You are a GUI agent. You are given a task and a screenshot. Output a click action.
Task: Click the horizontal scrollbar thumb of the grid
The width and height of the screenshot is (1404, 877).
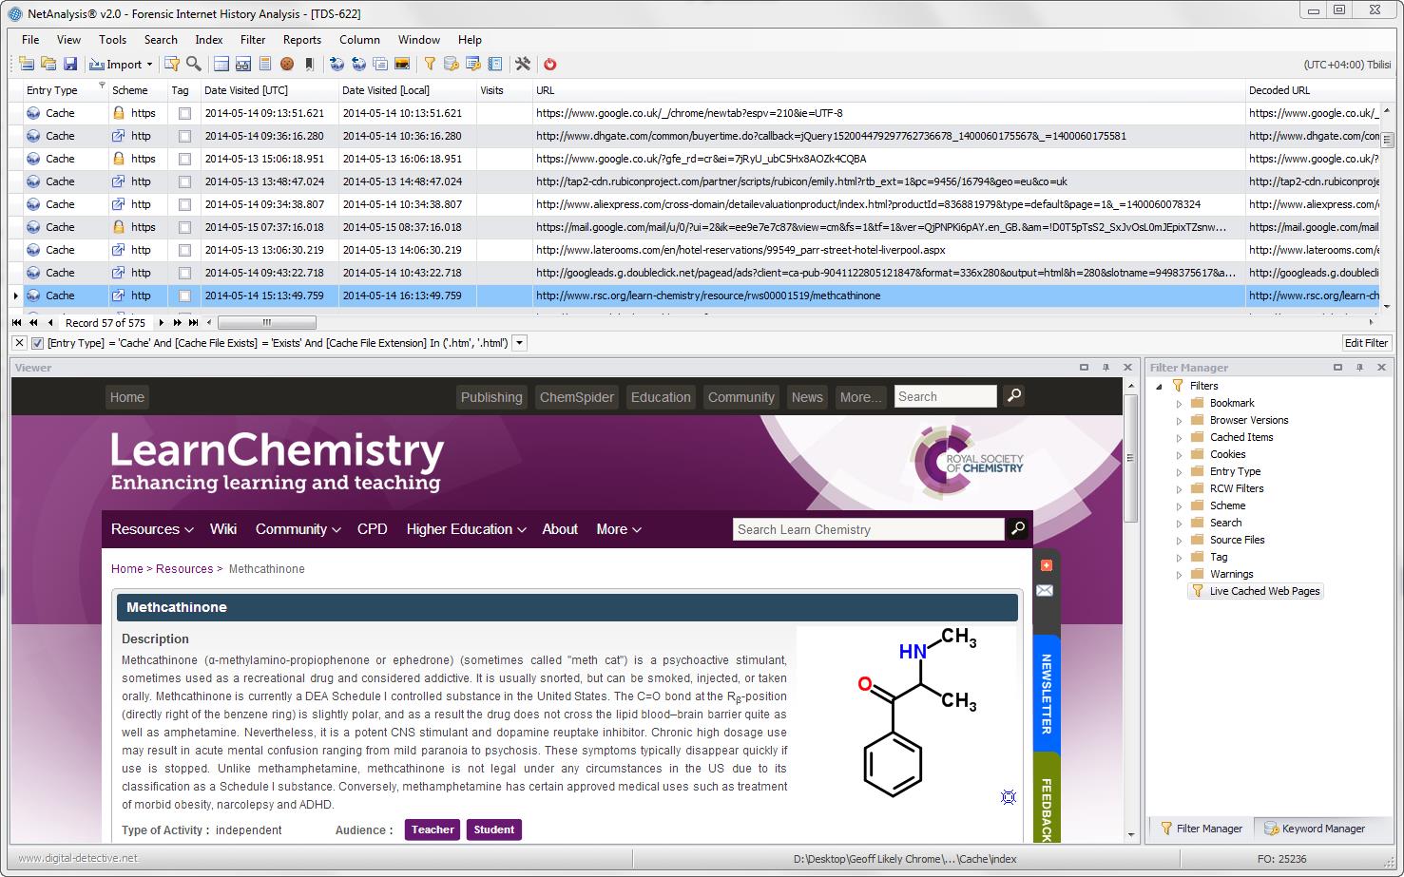tap(267, 323)
